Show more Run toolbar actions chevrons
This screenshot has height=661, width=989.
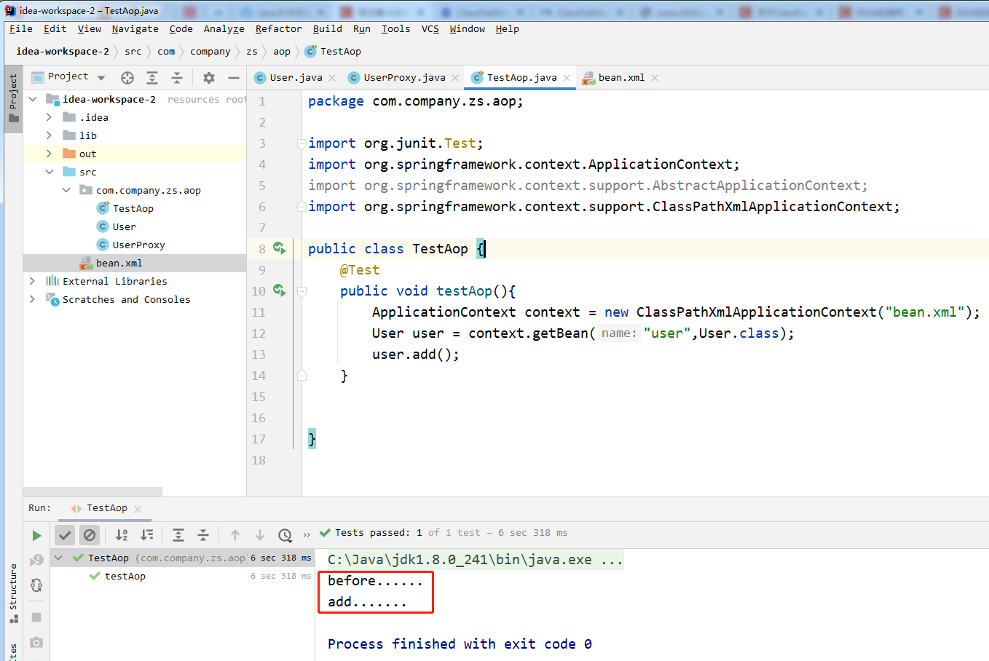tap(307, 535)
